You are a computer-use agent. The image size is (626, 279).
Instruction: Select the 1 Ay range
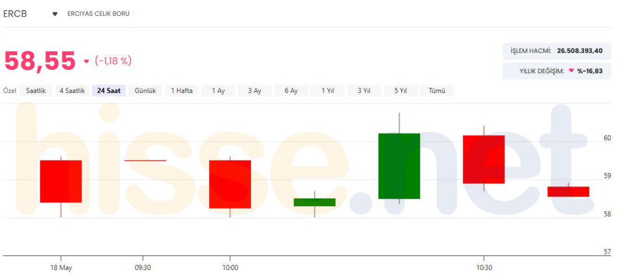coord(219,91)
